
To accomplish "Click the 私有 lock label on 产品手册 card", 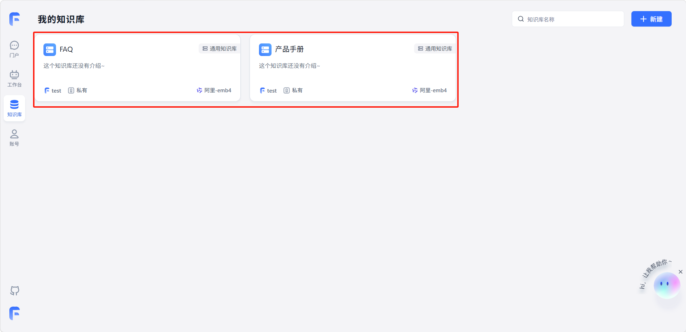I will (x=293, y=90).
